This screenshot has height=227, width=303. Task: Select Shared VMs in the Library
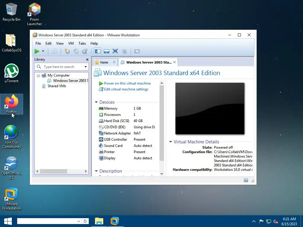point(57,86)
